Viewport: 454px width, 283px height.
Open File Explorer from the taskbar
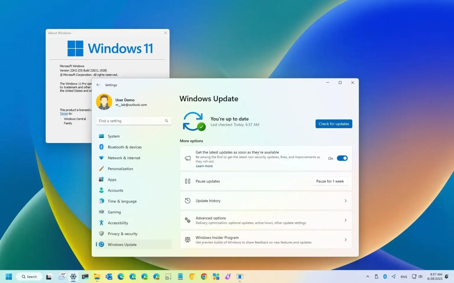pos(97,277)
